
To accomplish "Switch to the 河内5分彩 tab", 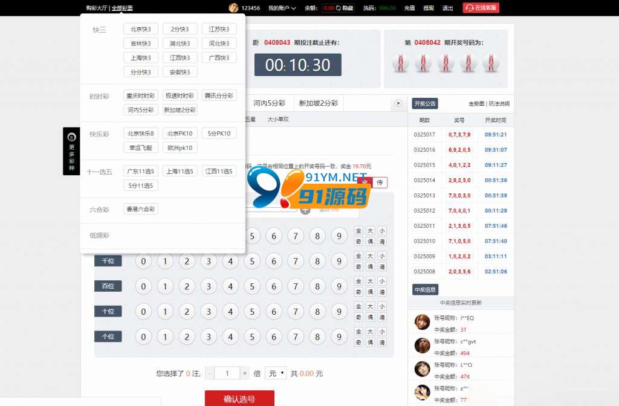I will [269, 103].
